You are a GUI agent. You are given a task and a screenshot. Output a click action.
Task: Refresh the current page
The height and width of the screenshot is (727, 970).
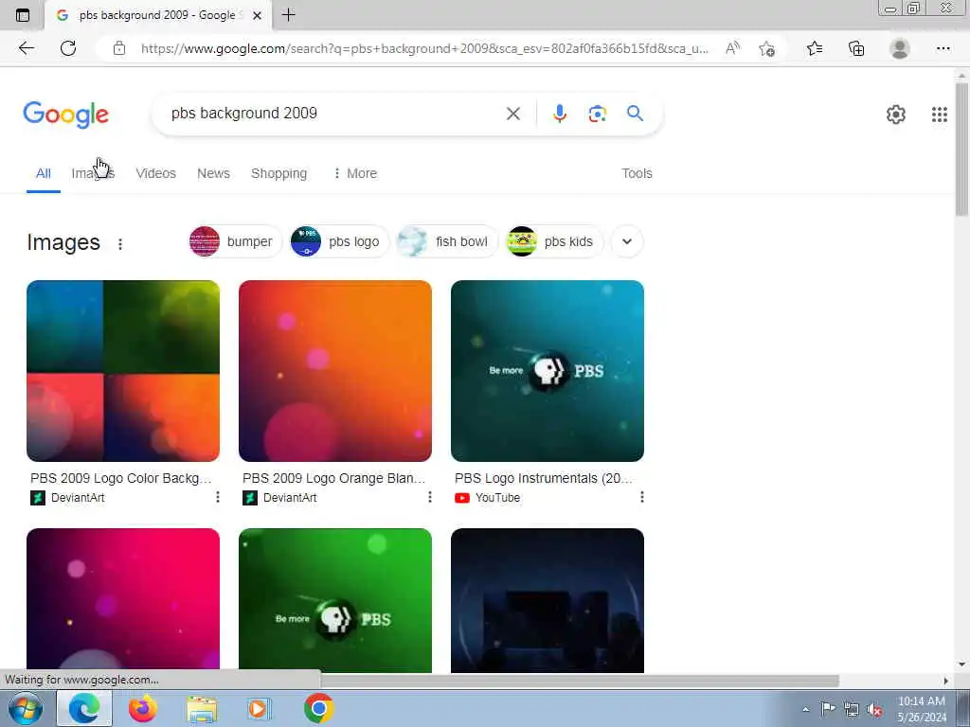click(68, 48)
